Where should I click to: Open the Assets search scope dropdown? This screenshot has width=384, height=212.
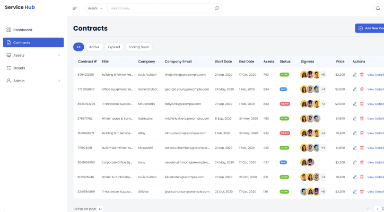95,8
